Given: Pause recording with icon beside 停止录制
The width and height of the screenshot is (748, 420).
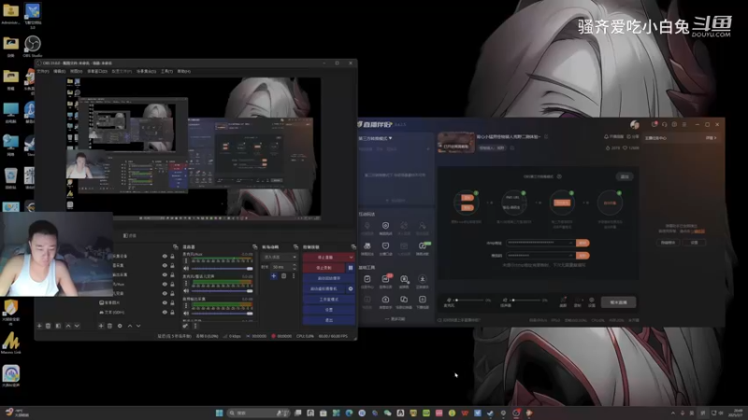Looking at the screenshot, I should coord(351,268).
